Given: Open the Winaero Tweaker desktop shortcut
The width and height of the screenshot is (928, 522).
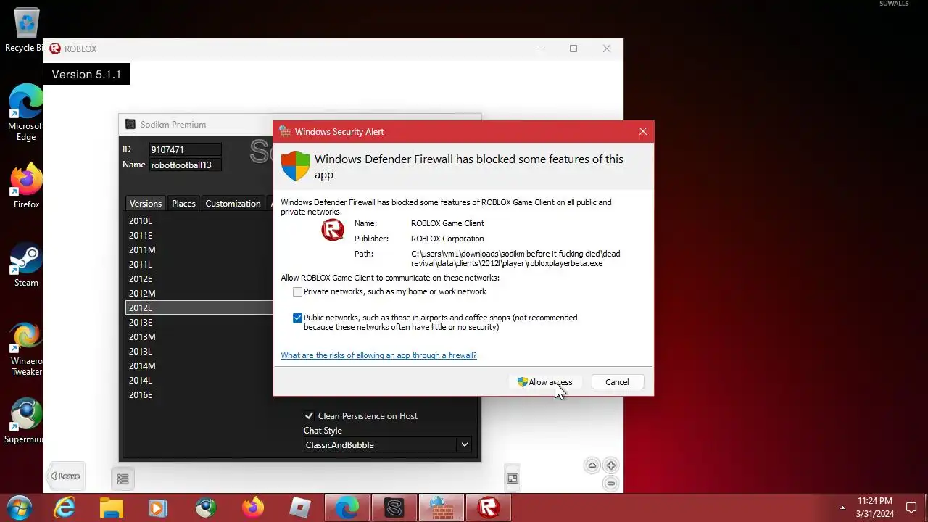Looking at the screenshot, I should point(26,349).
